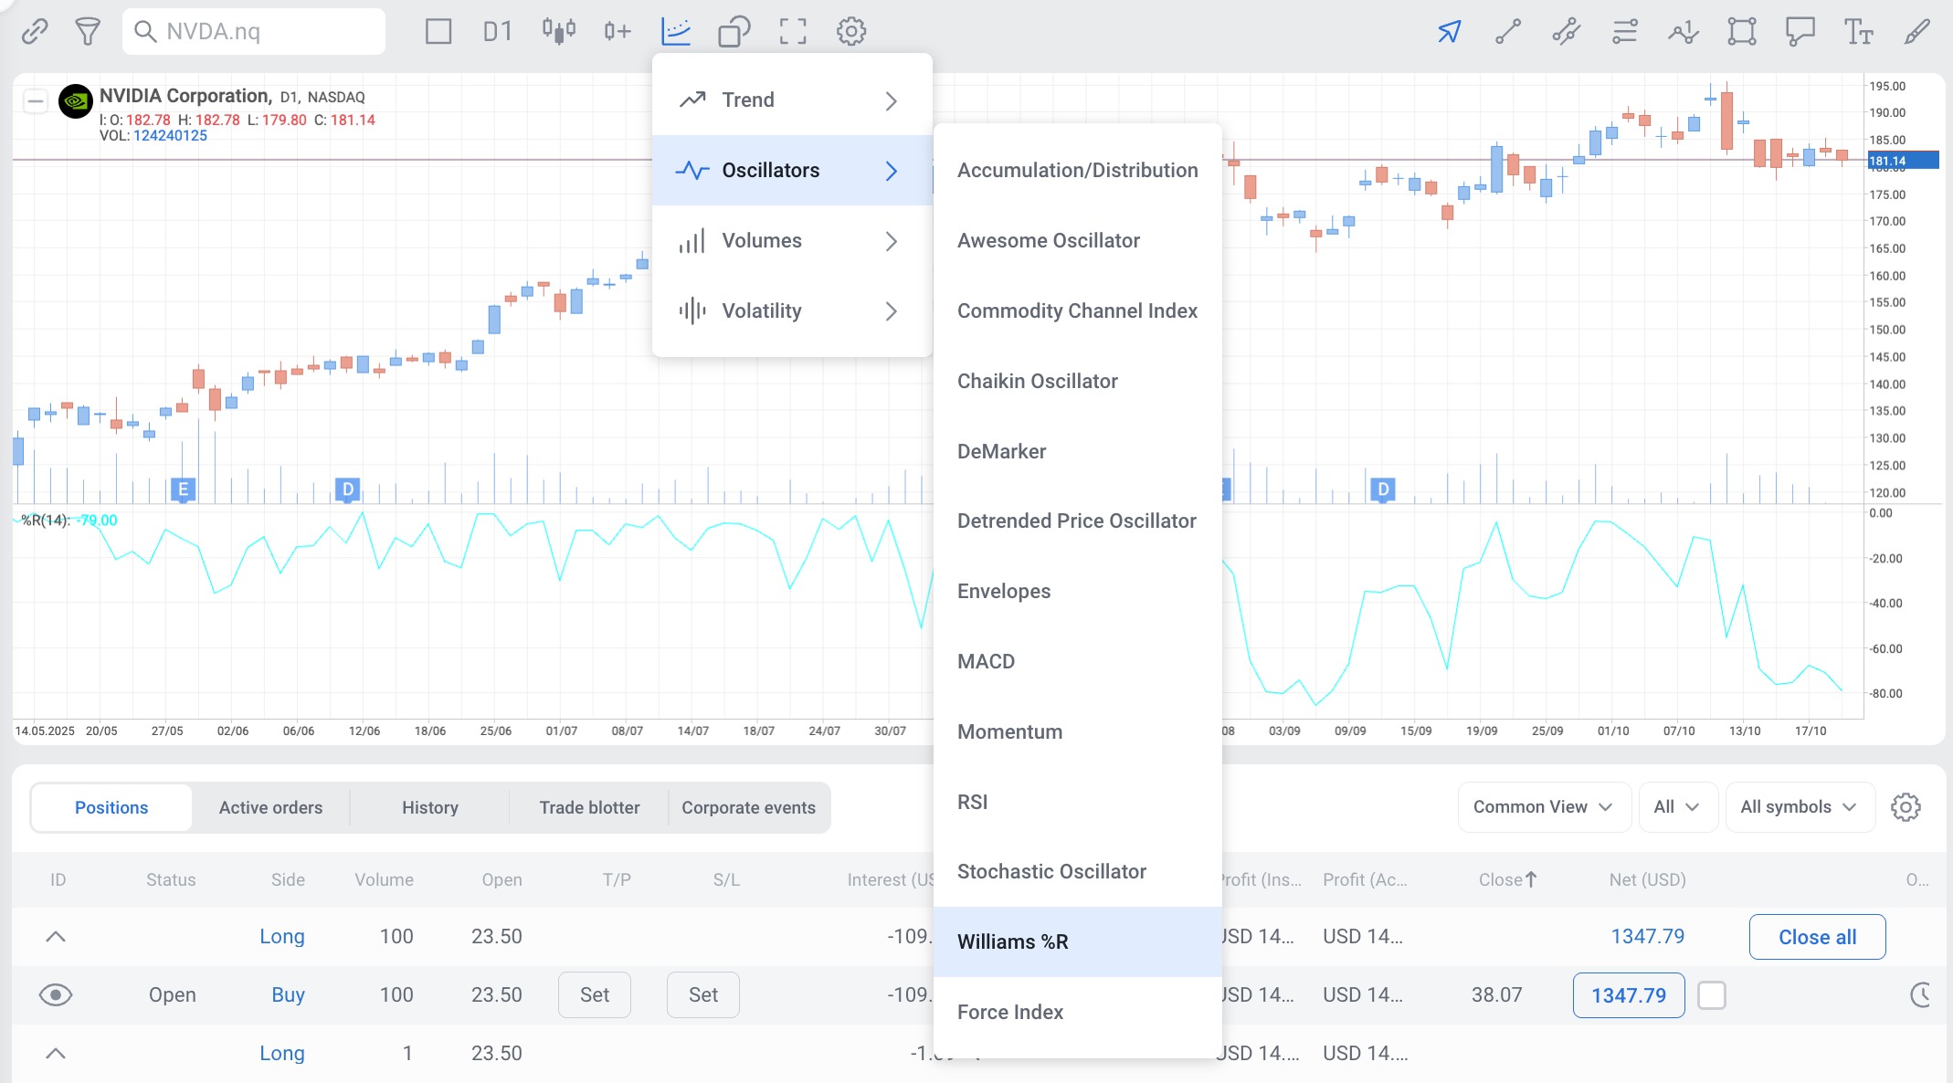Open the All symbols dropdown
This screenshot has height=1083, width=1953.
point(1799,806)
